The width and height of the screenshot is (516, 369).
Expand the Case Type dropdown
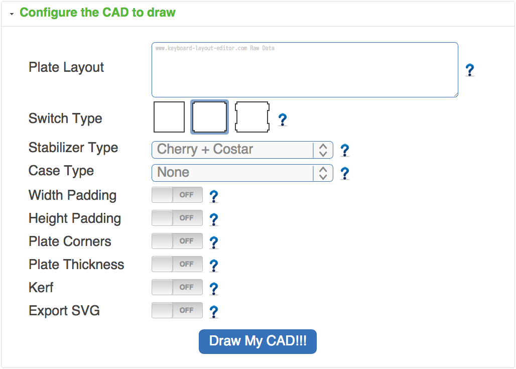242,173
